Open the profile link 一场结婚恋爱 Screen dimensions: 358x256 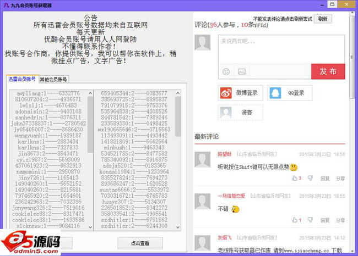point(231,196)
